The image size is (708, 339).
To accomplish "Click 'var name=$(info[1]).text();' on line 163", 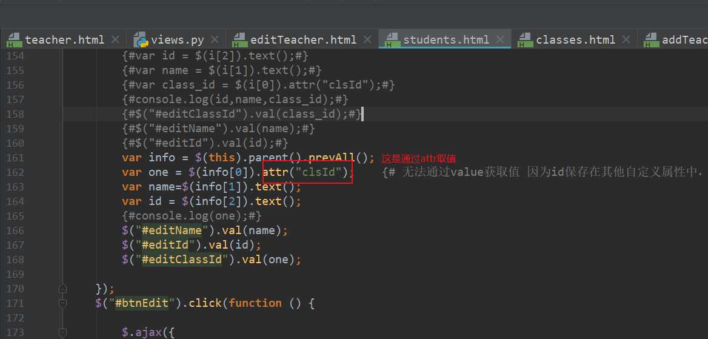I will coord(212,187).
